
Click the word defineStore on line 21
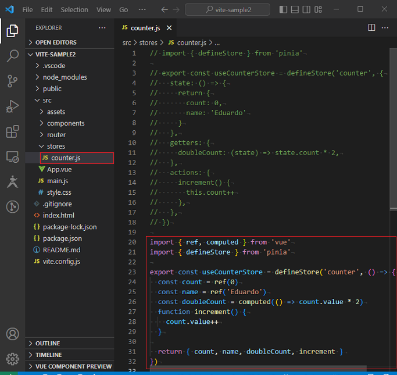coord(208,252)
